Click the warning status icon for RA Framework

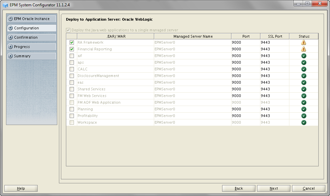(x=303, y=42)
